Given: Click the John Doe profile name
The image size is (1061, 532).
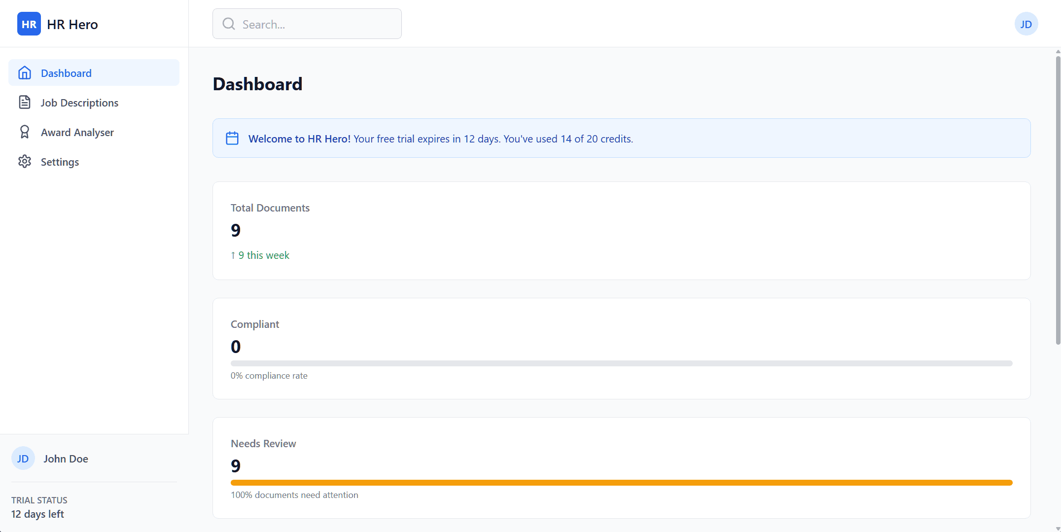Looking at the screenshot, I should pyautogui.click(x=66, y=458).
